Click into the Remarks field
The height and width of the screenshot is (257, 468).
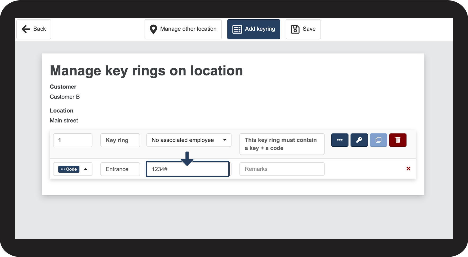click(x=282, y=169)
